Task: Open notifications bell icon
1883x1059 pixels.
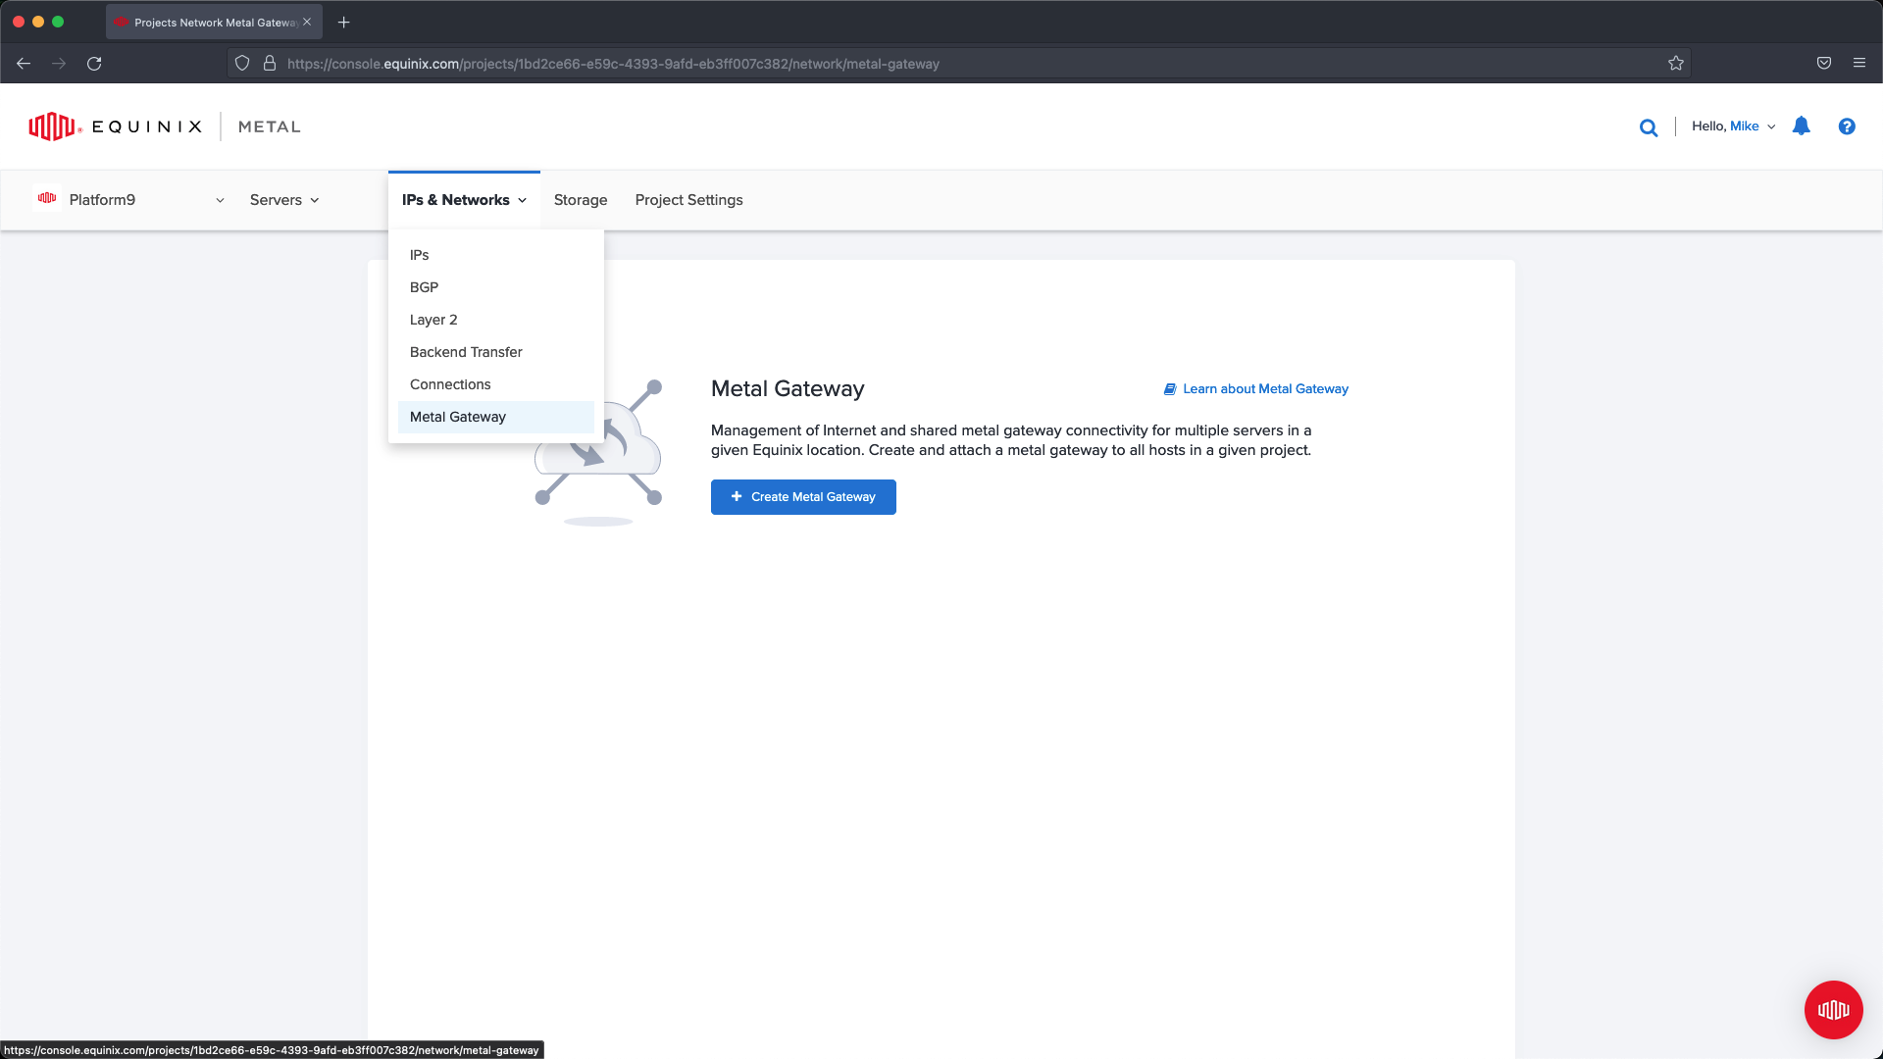Action: coord(1802,126)
